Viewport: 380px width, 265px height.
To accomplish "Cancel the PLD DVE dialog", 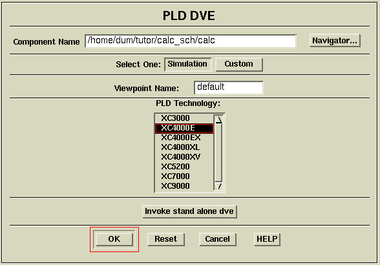I will (x=217, y=239).
